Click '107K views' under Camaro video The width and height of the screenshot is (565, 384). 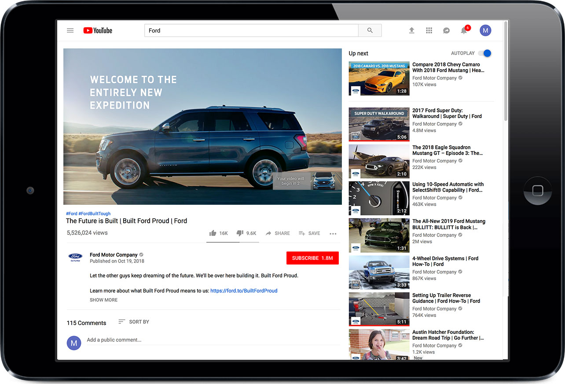pyautogui.click(x=424, y=85)
